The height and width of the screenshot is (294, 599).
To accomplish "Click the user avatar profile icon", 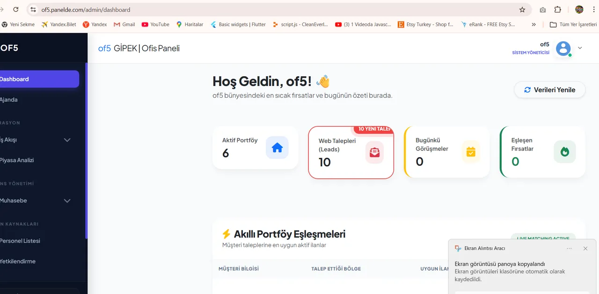I will tap(563, 48).
